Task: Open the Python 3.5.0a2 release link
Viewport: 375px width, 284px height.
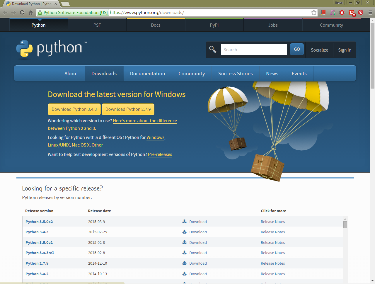Action: point(39,222)
